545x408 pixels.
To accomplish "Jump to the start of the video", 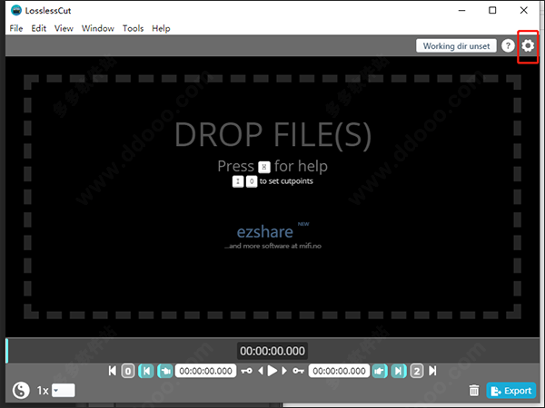I will coord(113,371).
